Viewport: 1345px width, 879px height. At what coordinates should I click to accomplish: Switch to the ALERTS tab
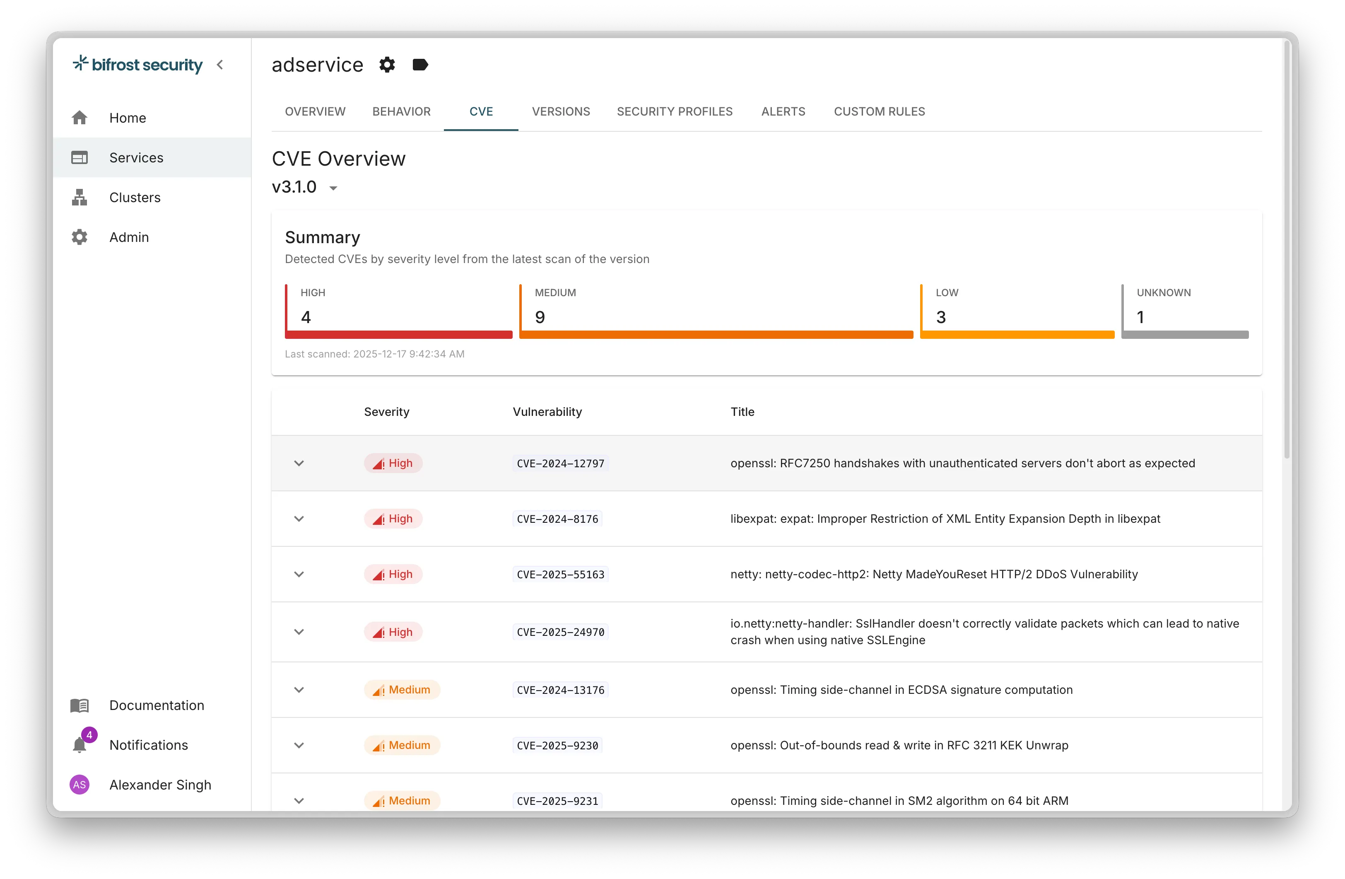tap(783, 111)
